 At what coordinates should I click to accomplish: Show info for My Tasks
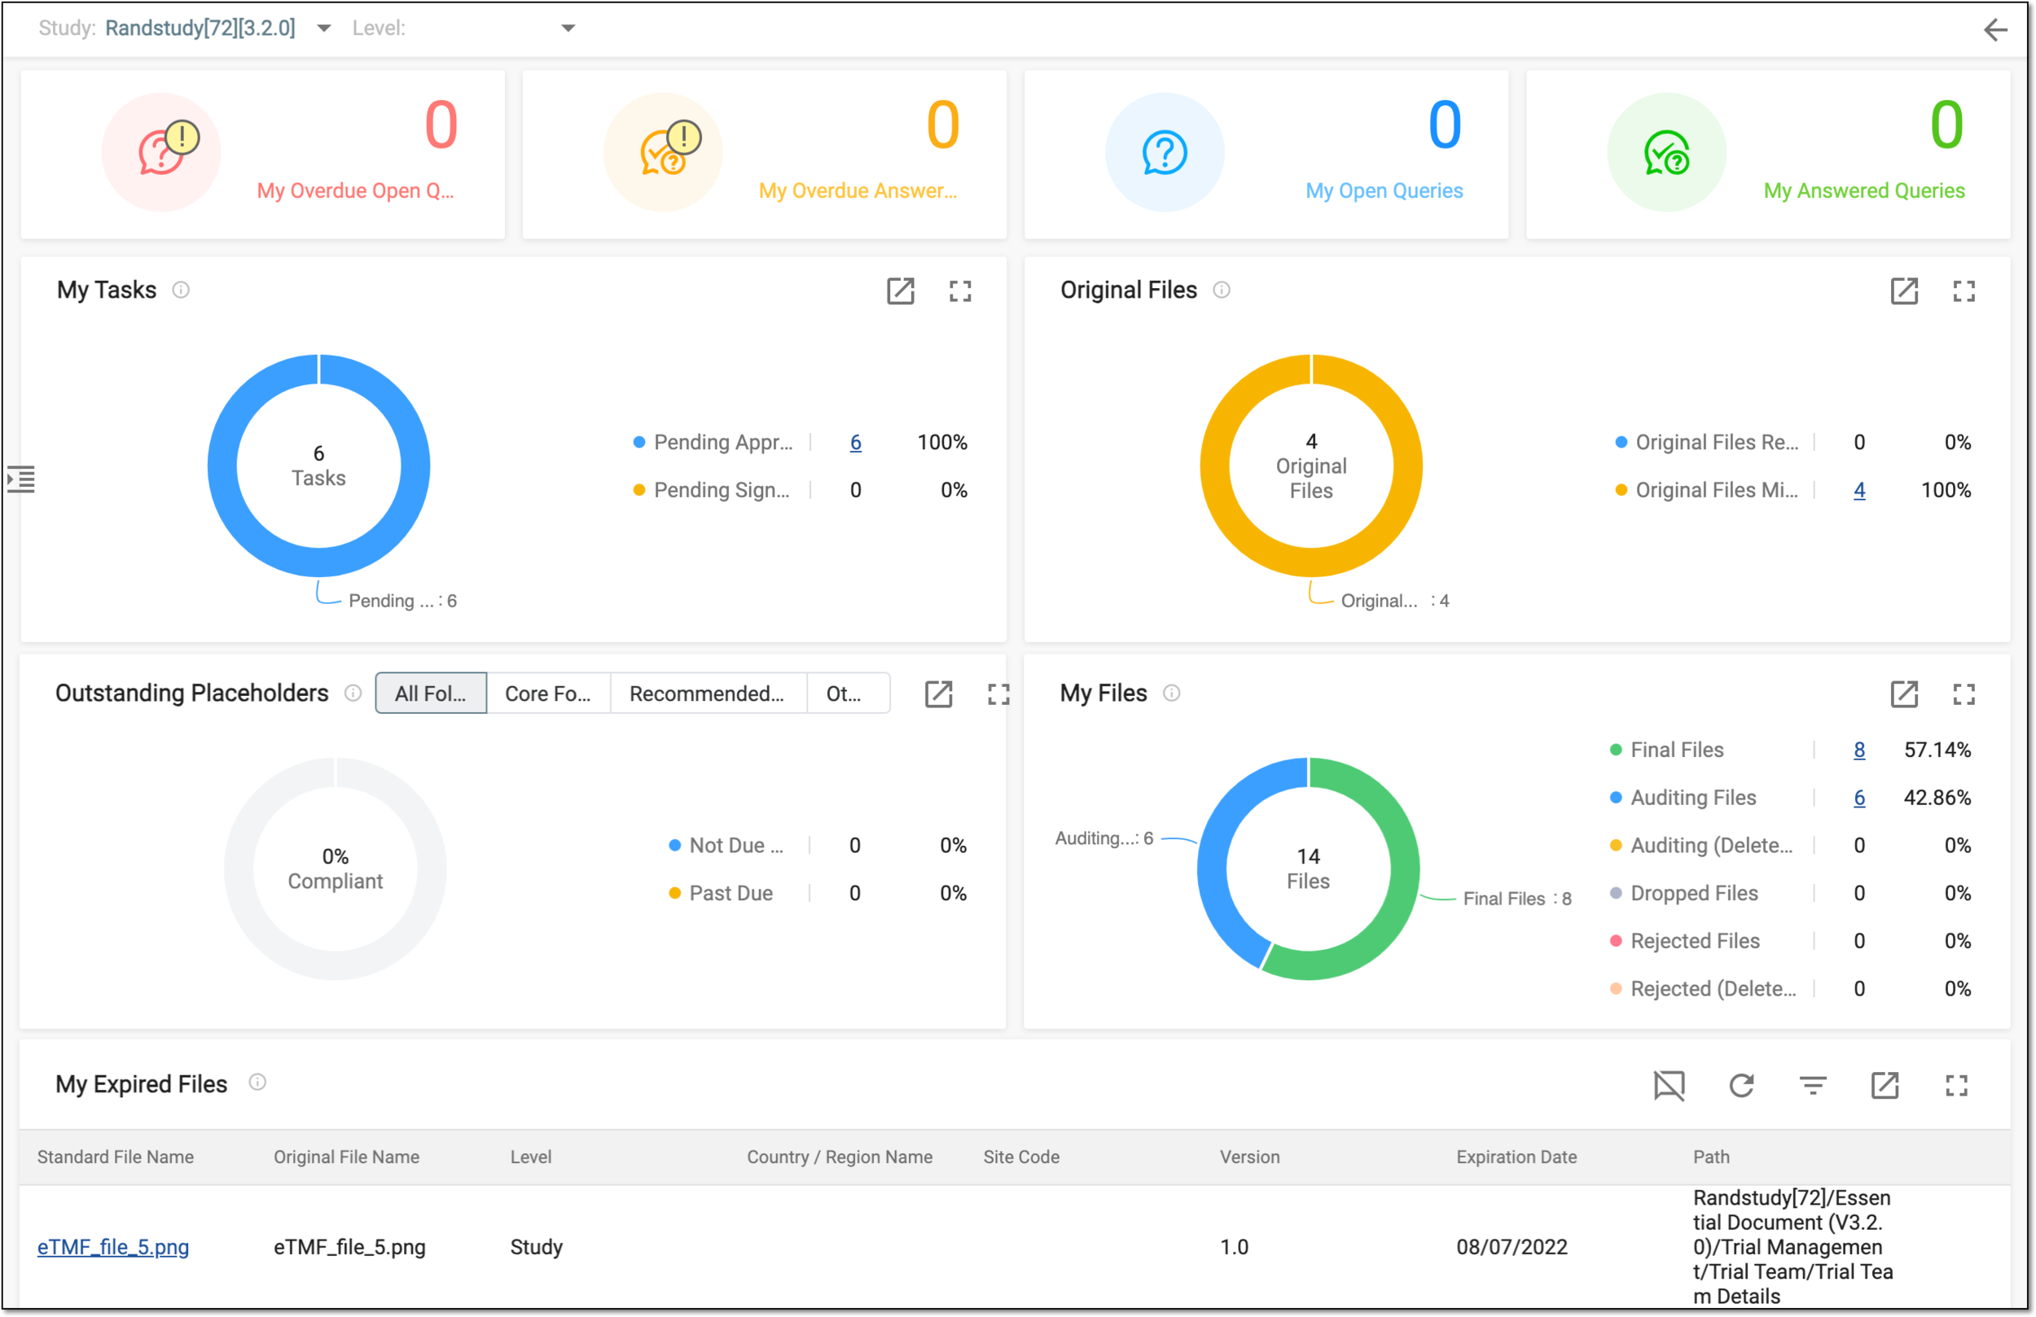pos(181,290)
